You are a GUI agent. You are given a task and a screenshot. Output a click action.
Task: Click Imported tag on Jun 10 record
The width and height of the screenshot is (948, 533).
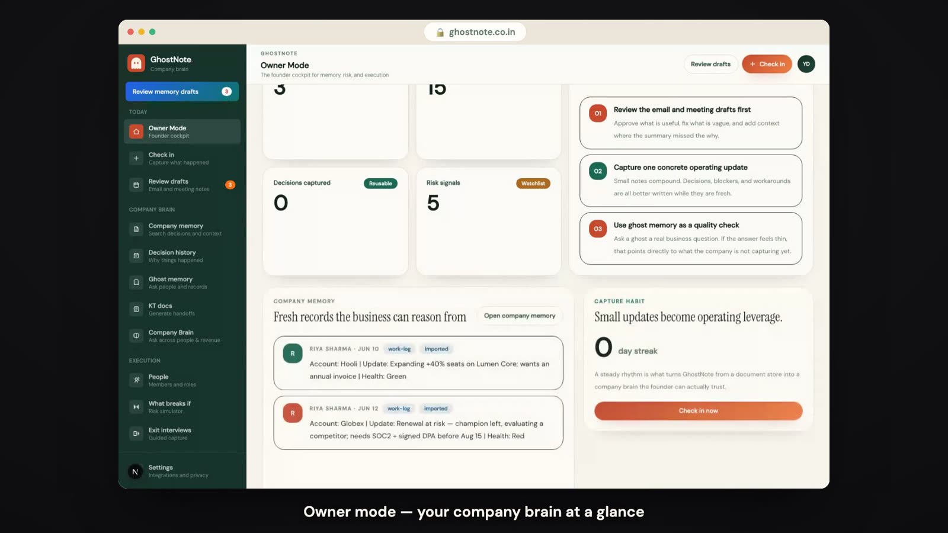point(437,349)
